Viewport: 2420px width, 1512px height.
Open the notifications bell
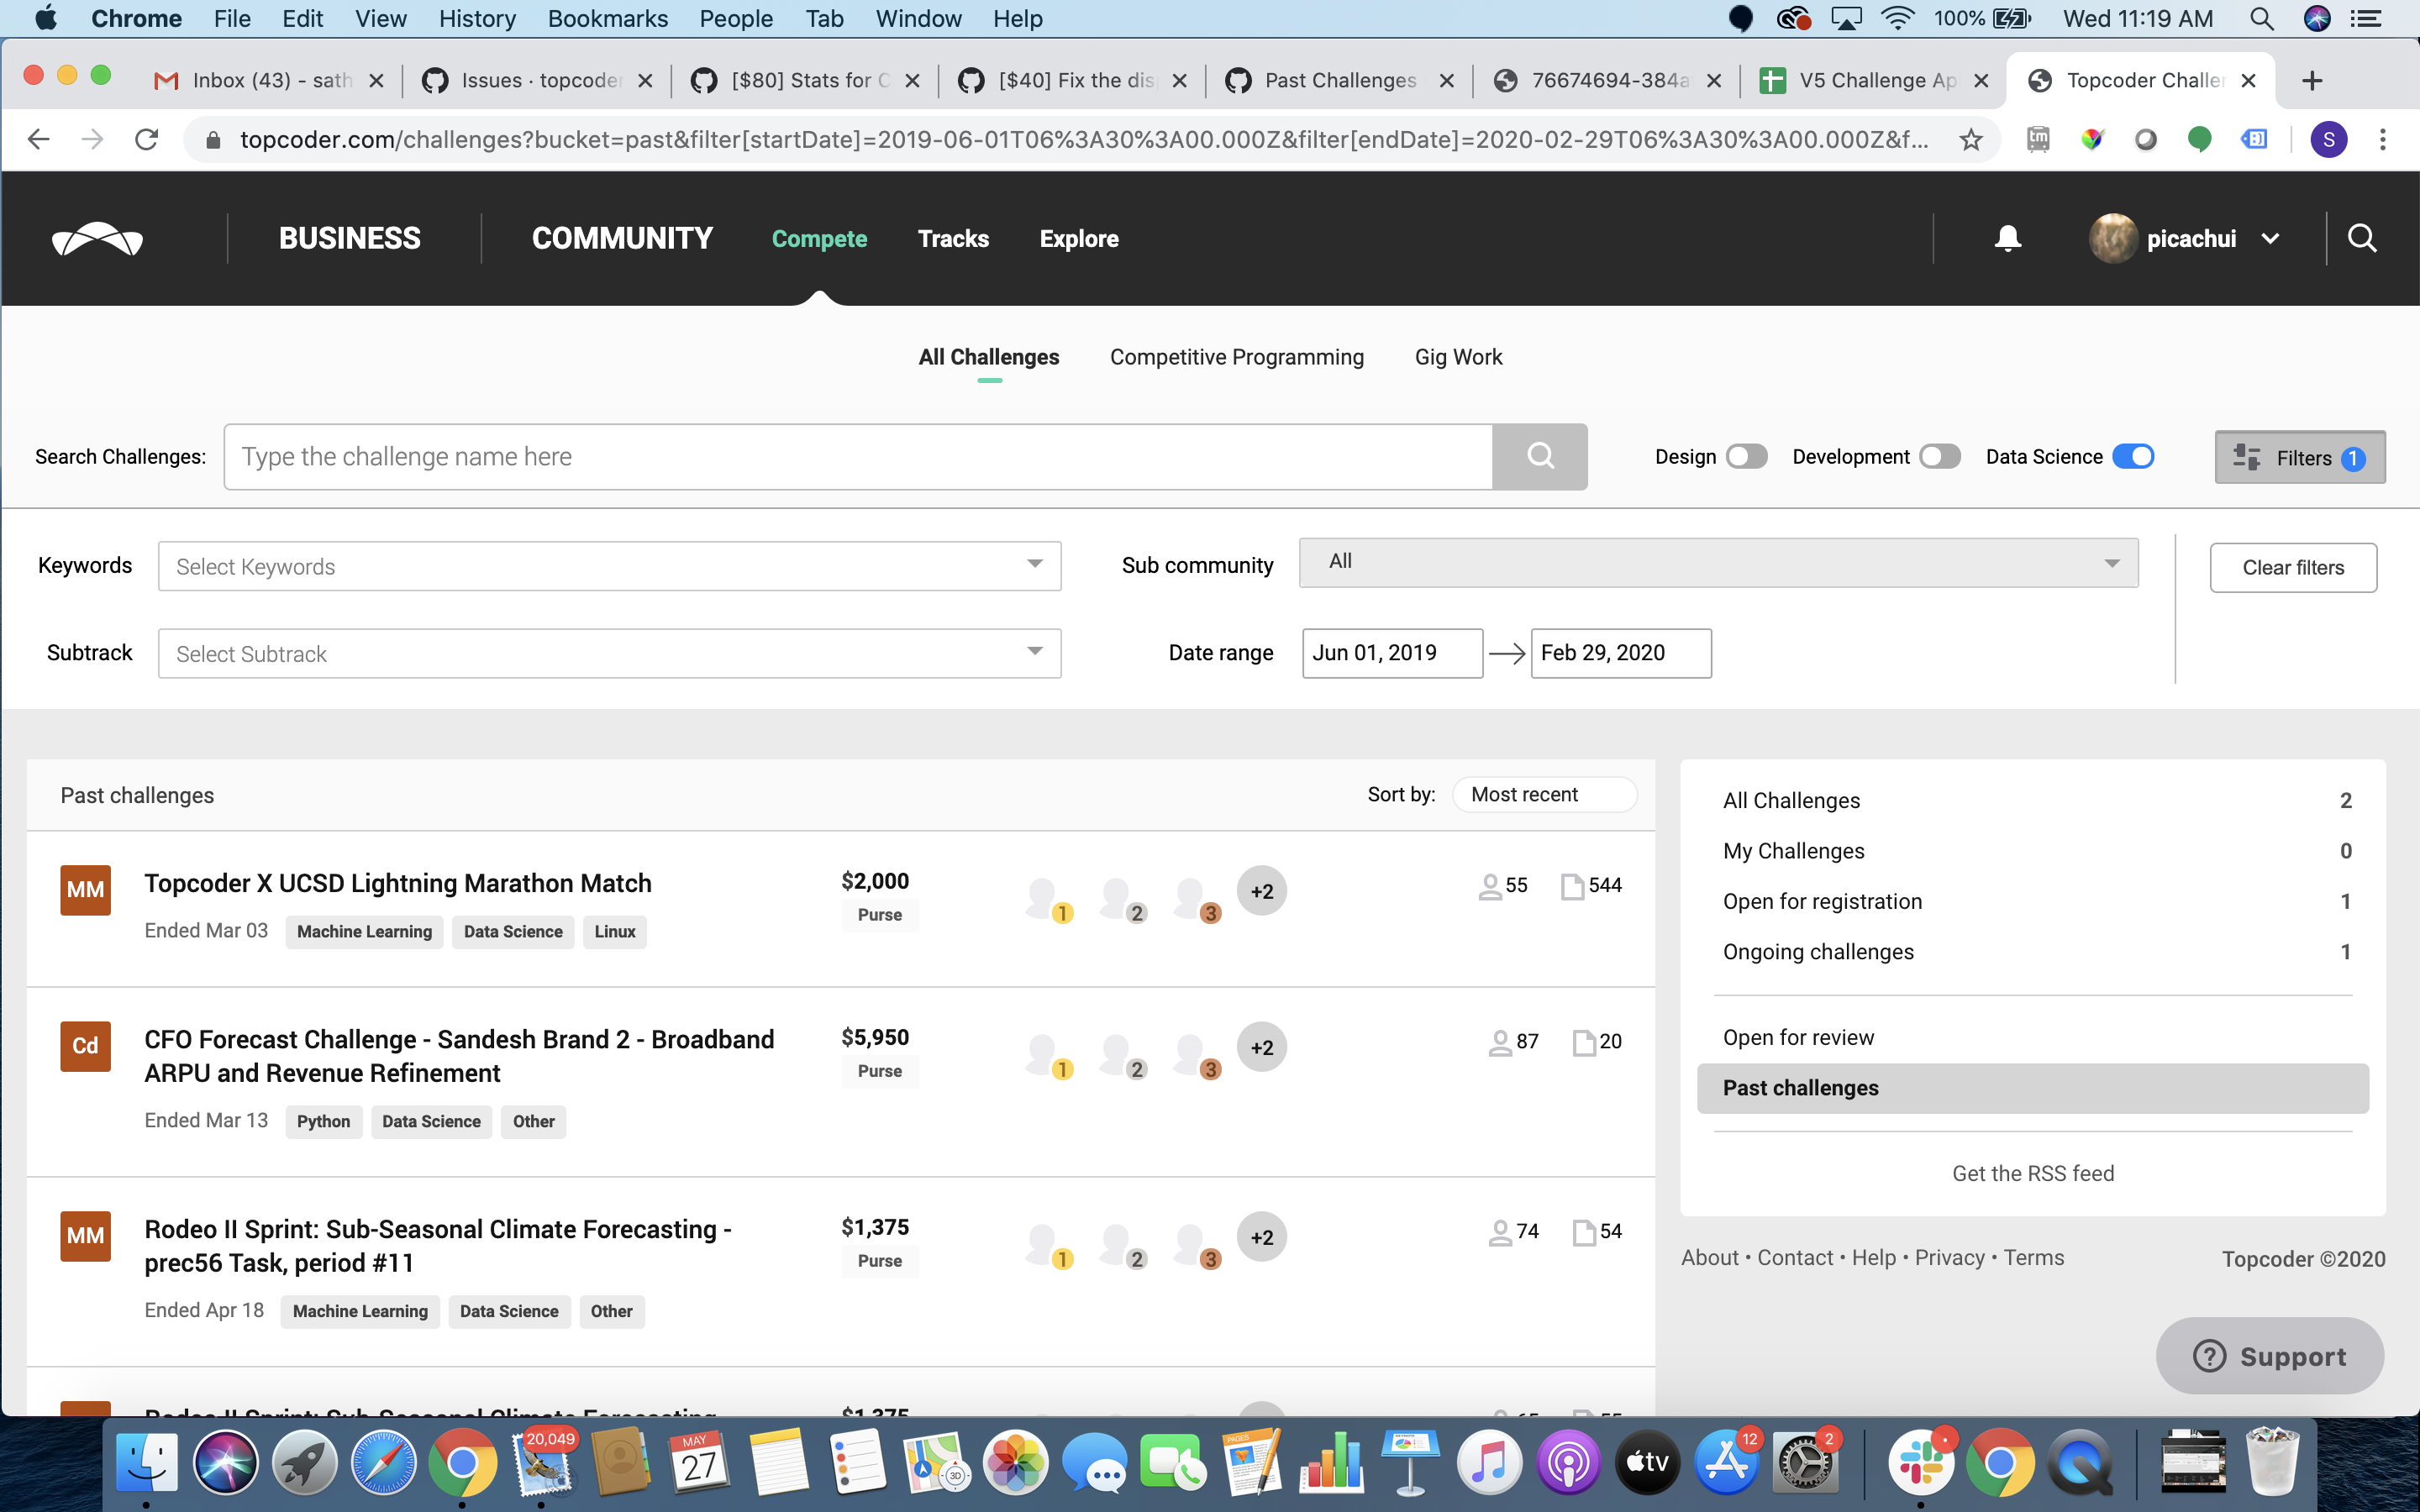(x=2007, y=238)
